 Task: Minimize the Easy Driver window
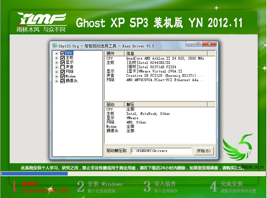coord(190,44)
